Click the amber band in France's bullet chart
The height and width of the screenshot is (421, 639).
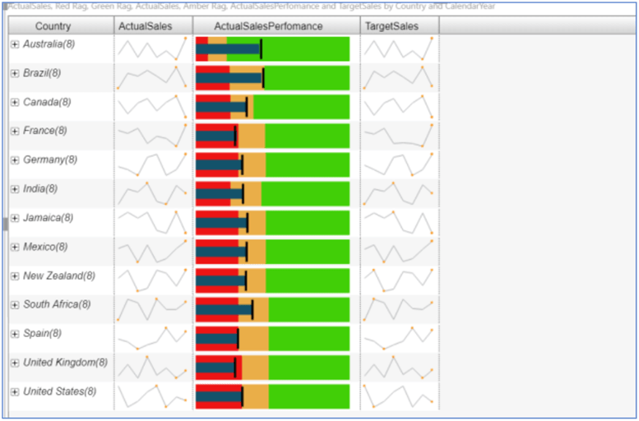[252, 136]
